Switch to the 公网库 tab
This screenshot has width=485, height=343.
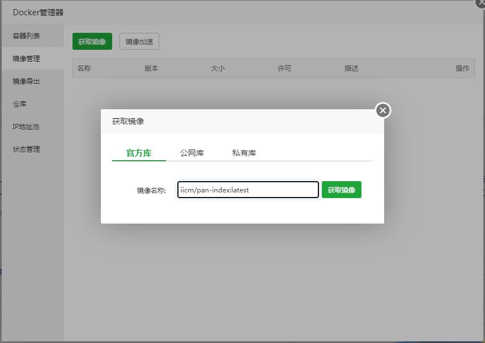click(192, 153)
